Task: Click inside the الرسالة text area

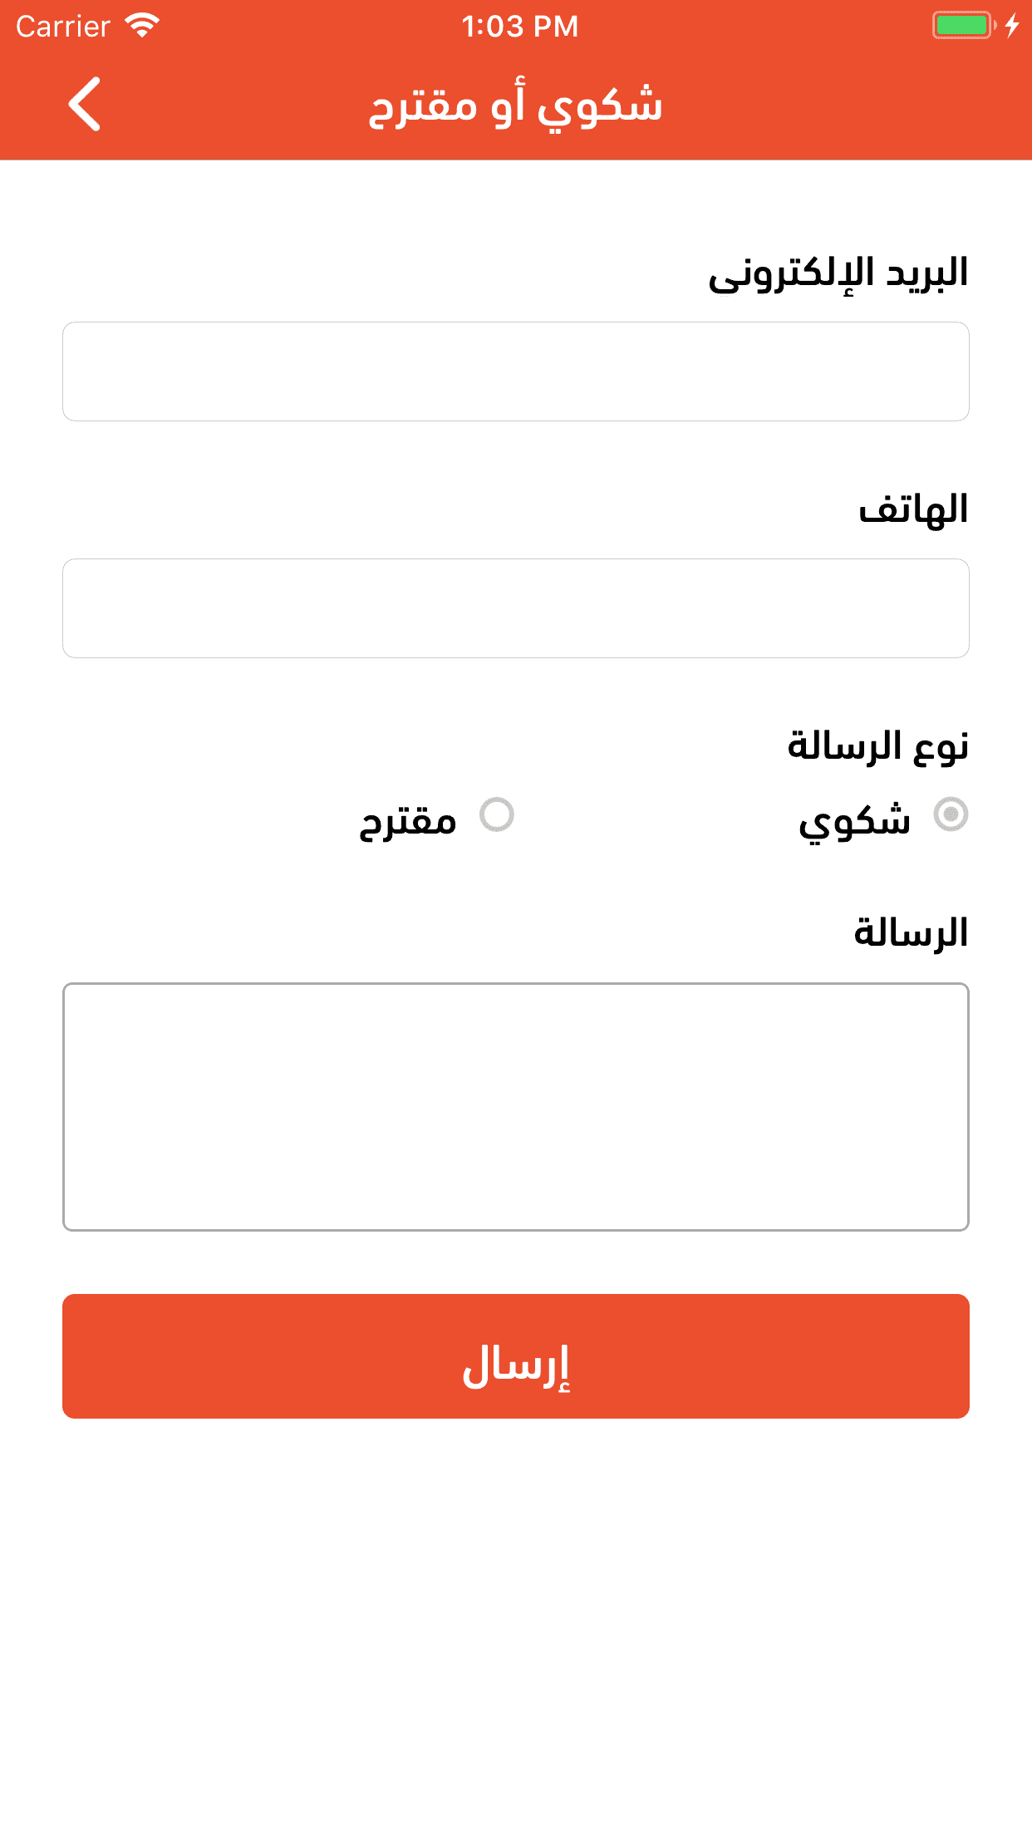Action: click(x=516, y=1107)
